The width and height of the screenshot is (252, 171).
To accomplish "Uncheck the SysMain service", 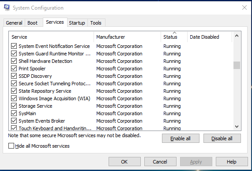I will 14,113.
